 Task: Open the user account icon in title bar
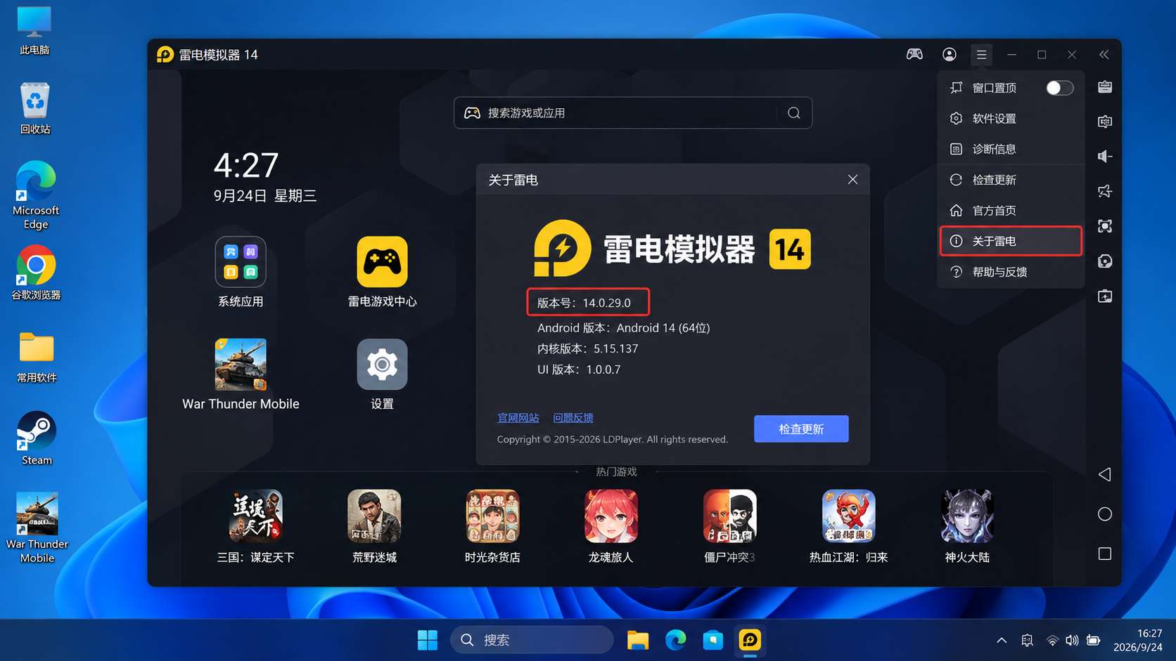coord(950,54)
